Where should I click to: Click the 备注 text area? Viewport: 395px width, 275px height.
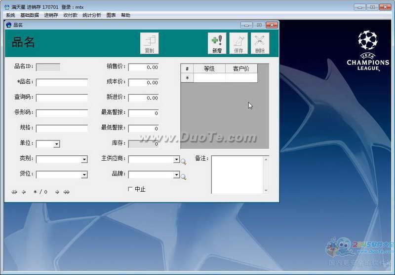pos(237,174)
